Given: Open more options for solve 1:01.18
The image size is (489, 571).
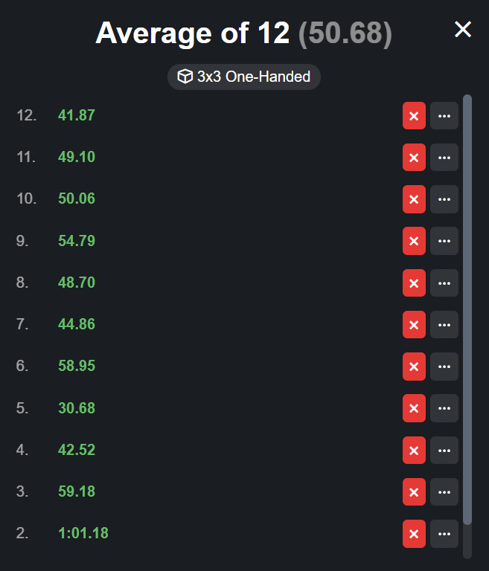Looking at the screenshot, I should tap(444, 534).
